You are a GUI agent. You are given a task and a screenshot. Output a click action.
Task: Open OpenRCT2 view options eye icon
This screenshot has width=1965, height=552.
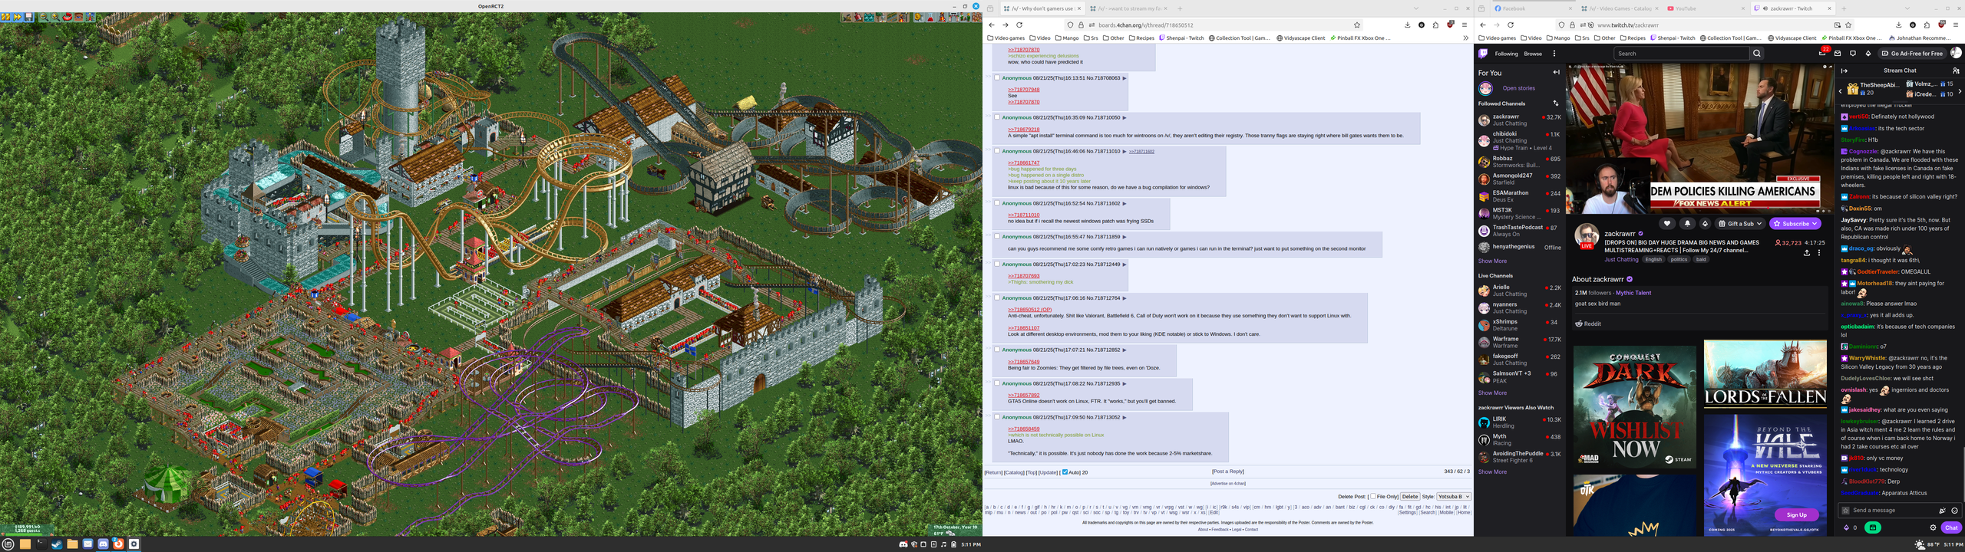coord(78,17)
